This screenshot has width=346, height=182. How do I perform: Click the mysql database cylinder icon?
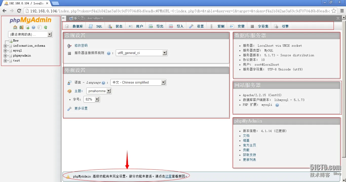point(11,51)
